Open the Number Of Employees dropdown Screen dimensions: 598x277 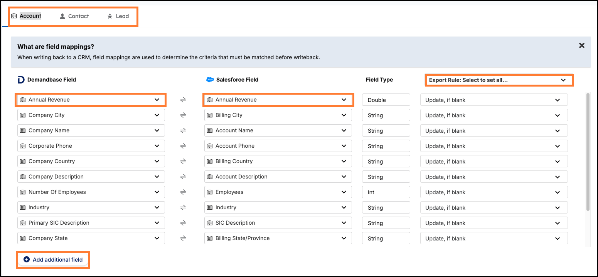(91, 192)
